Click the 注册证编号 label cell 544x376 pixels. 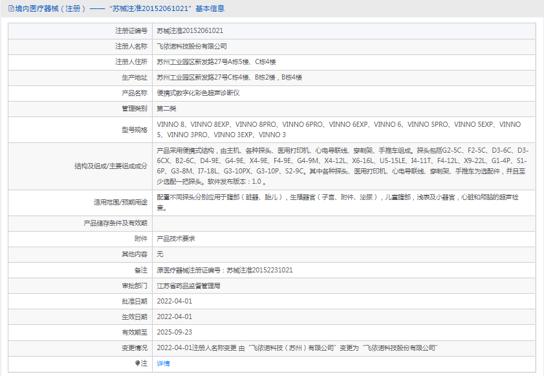pyautogui.click(x=80, y=31)
